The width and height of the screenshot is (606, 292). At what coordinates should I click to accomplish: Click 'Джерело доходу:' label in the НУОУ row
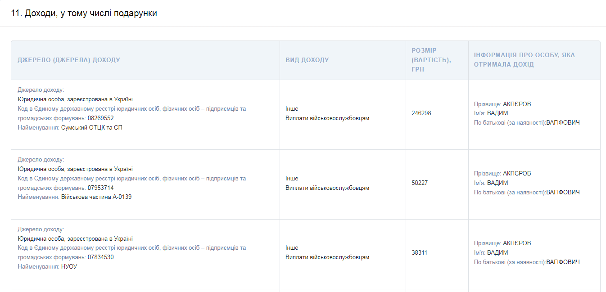[x=41, y=229]
